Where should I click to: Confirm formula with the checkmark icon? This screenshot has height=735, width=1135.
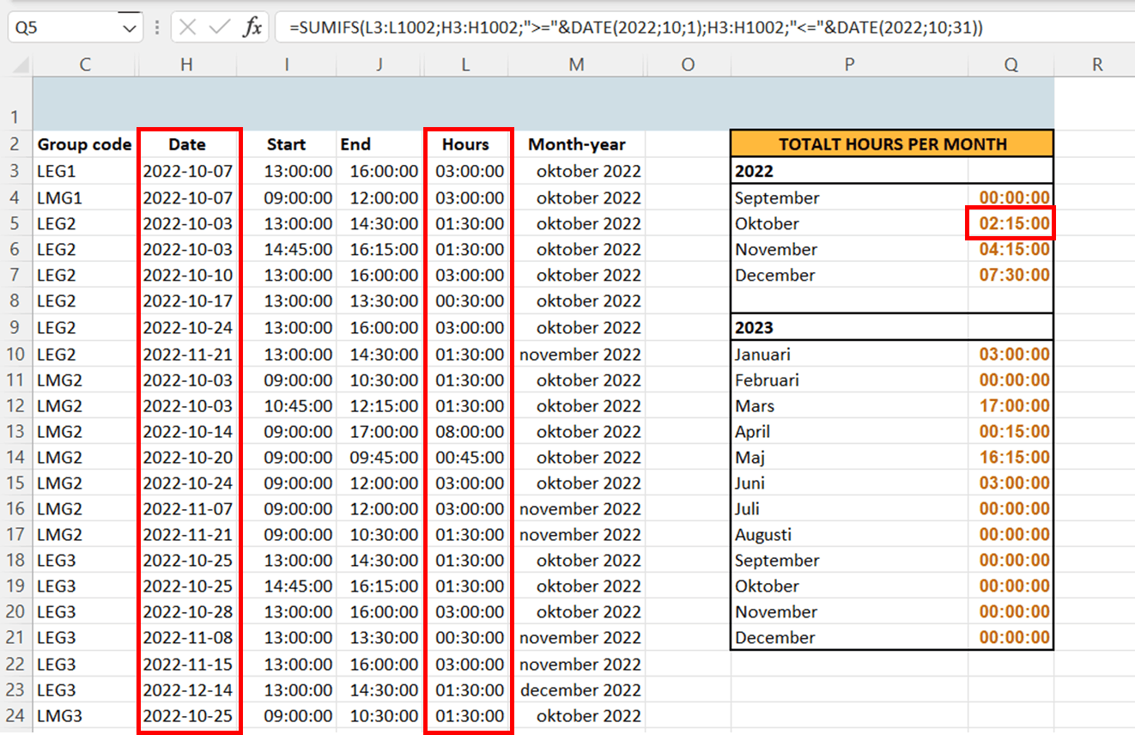point(220,27)
